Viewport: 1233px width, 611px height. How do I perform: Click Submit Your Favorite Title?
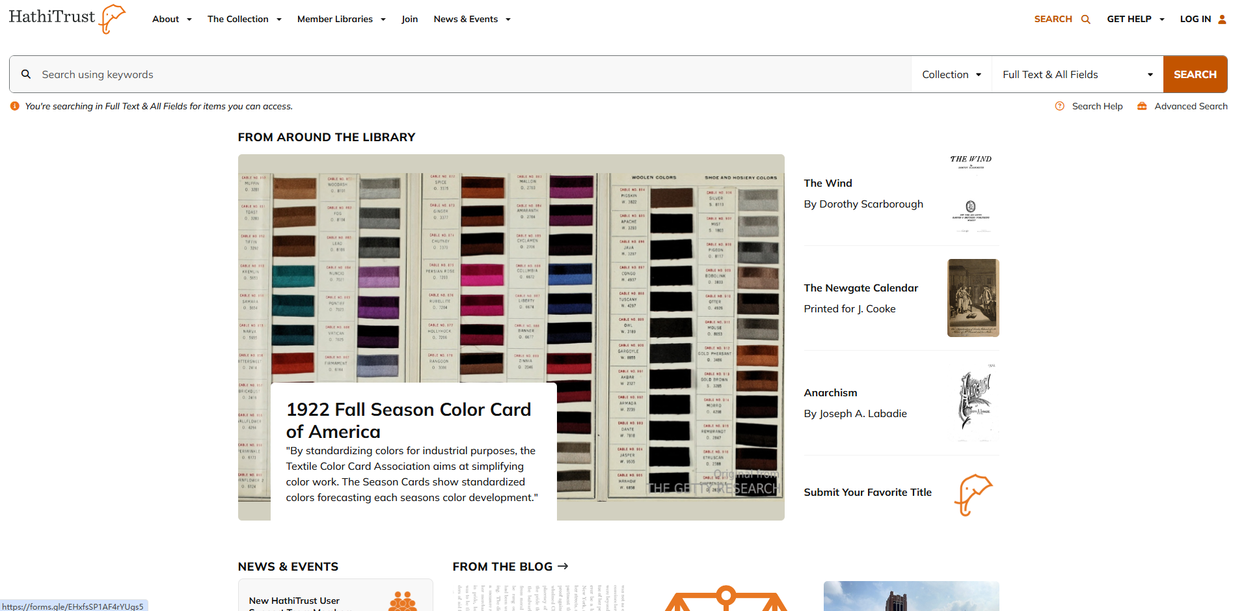(x=867, y=492)
